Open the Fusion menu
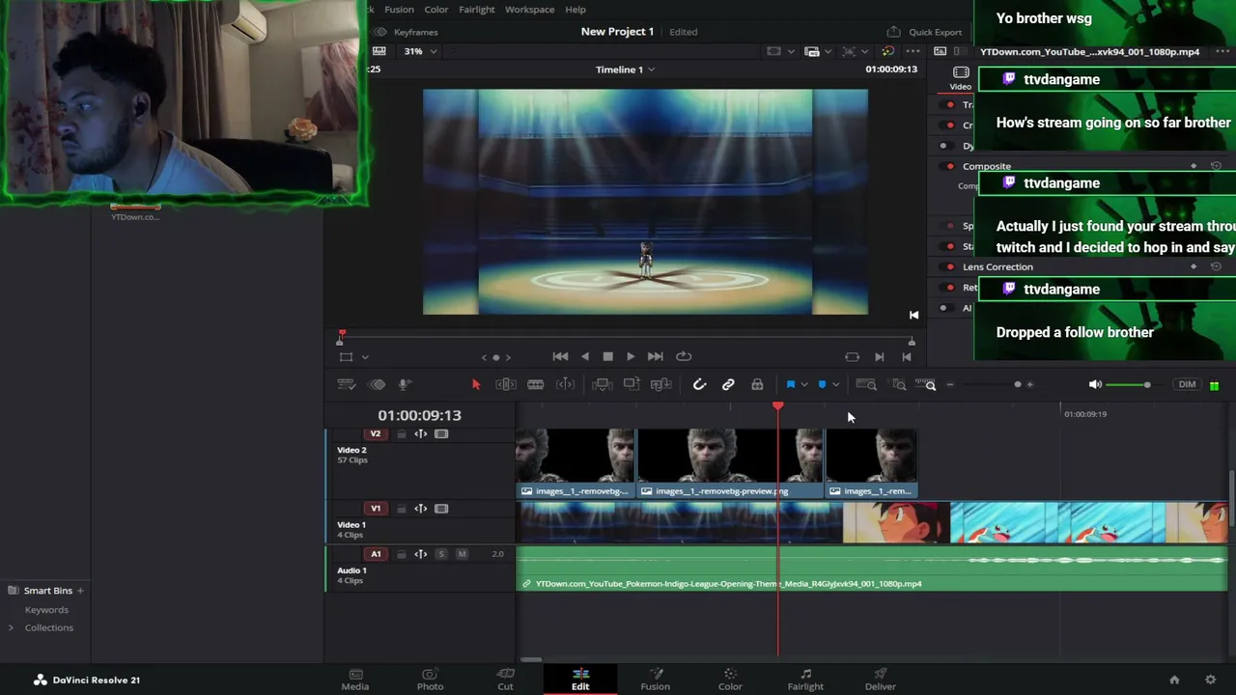Image resolution: width=1236 pixels, height=695 pixels. tap(399, 10)
